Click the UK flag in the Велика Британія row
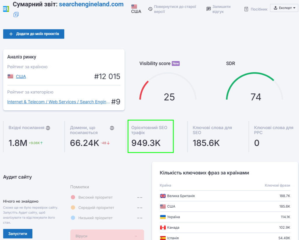 point(163,196)
